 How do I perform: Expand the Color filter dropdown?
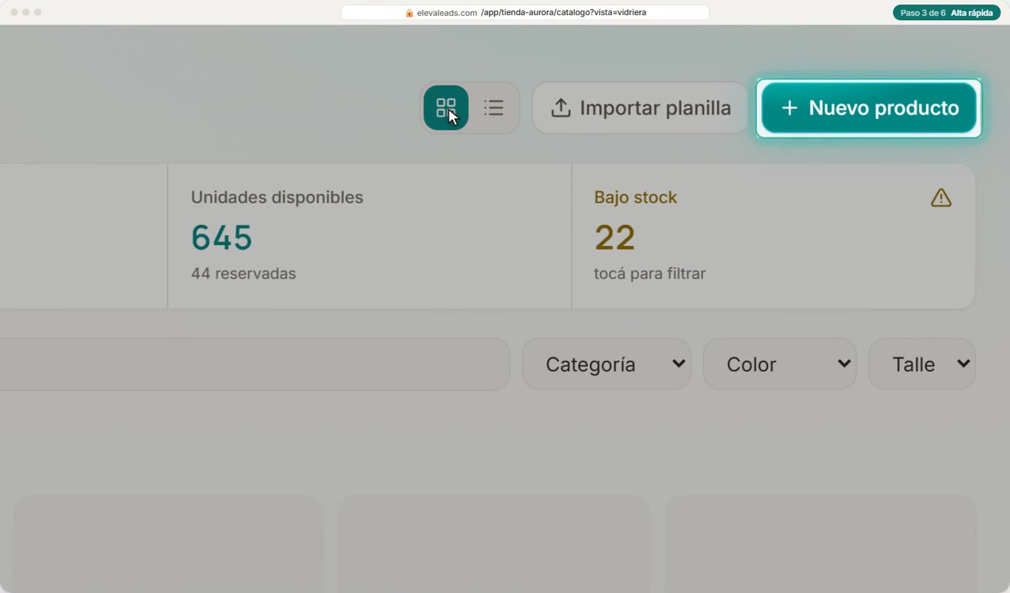(x=780, y=364)
